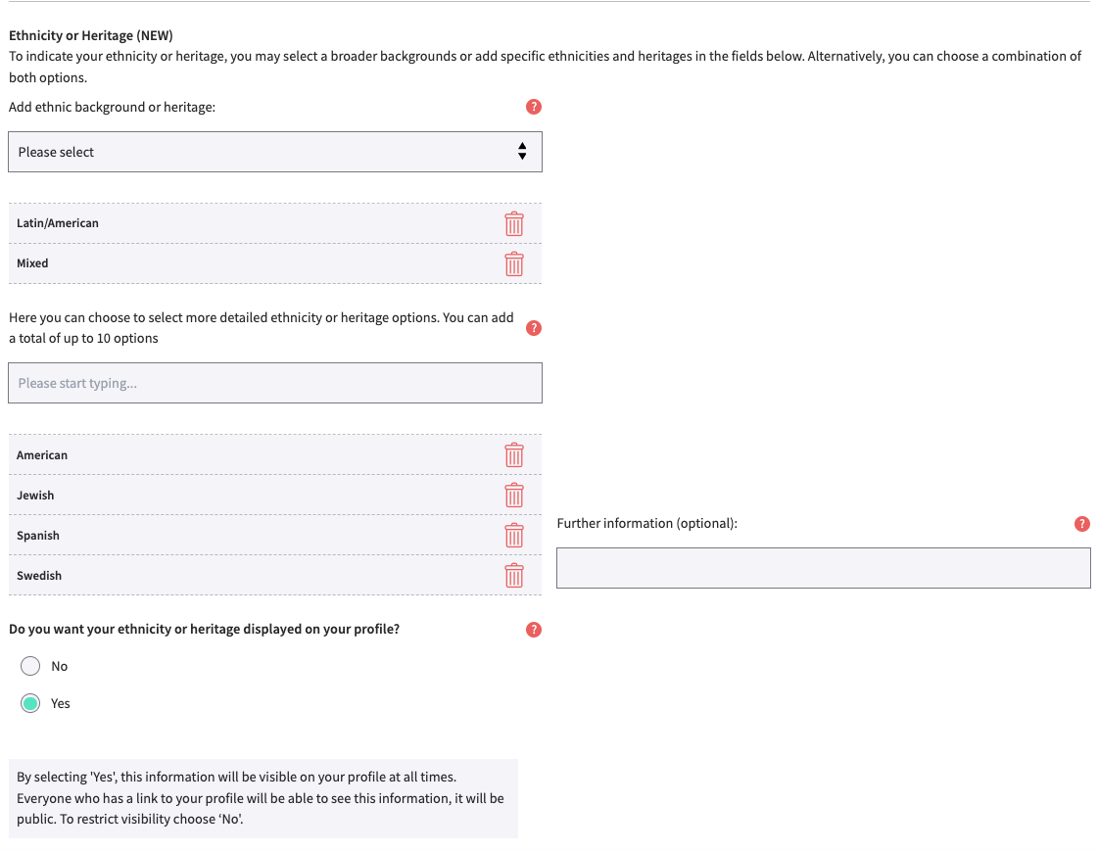Open help for ethnic background dropdown
This screenshot has height=852, width=1098.
coord(534,107)
